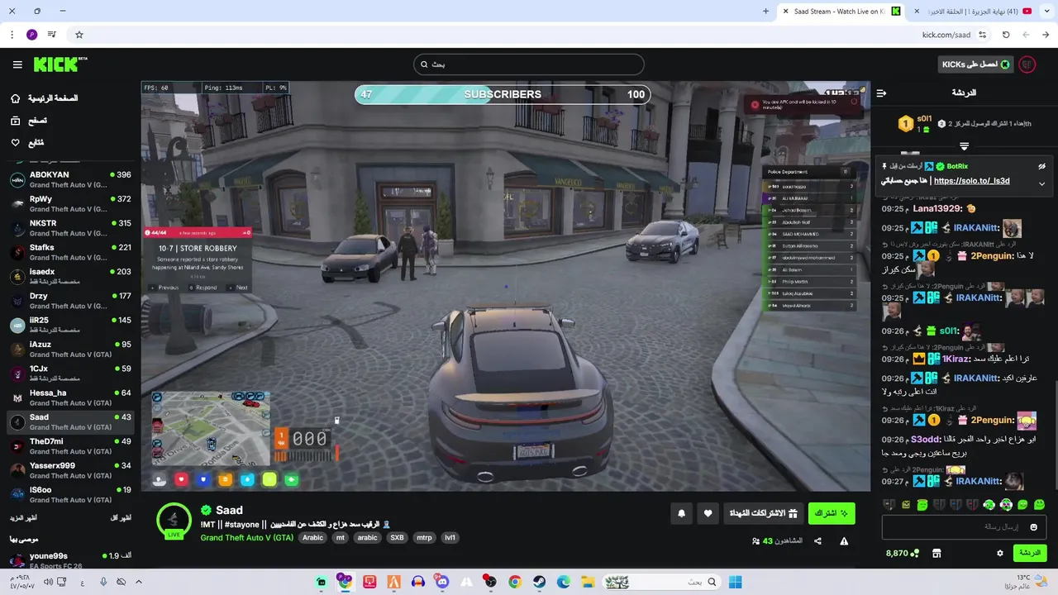Open isaedx channel in sidebar
This screenshot has width=1058, height=595.
70,276
